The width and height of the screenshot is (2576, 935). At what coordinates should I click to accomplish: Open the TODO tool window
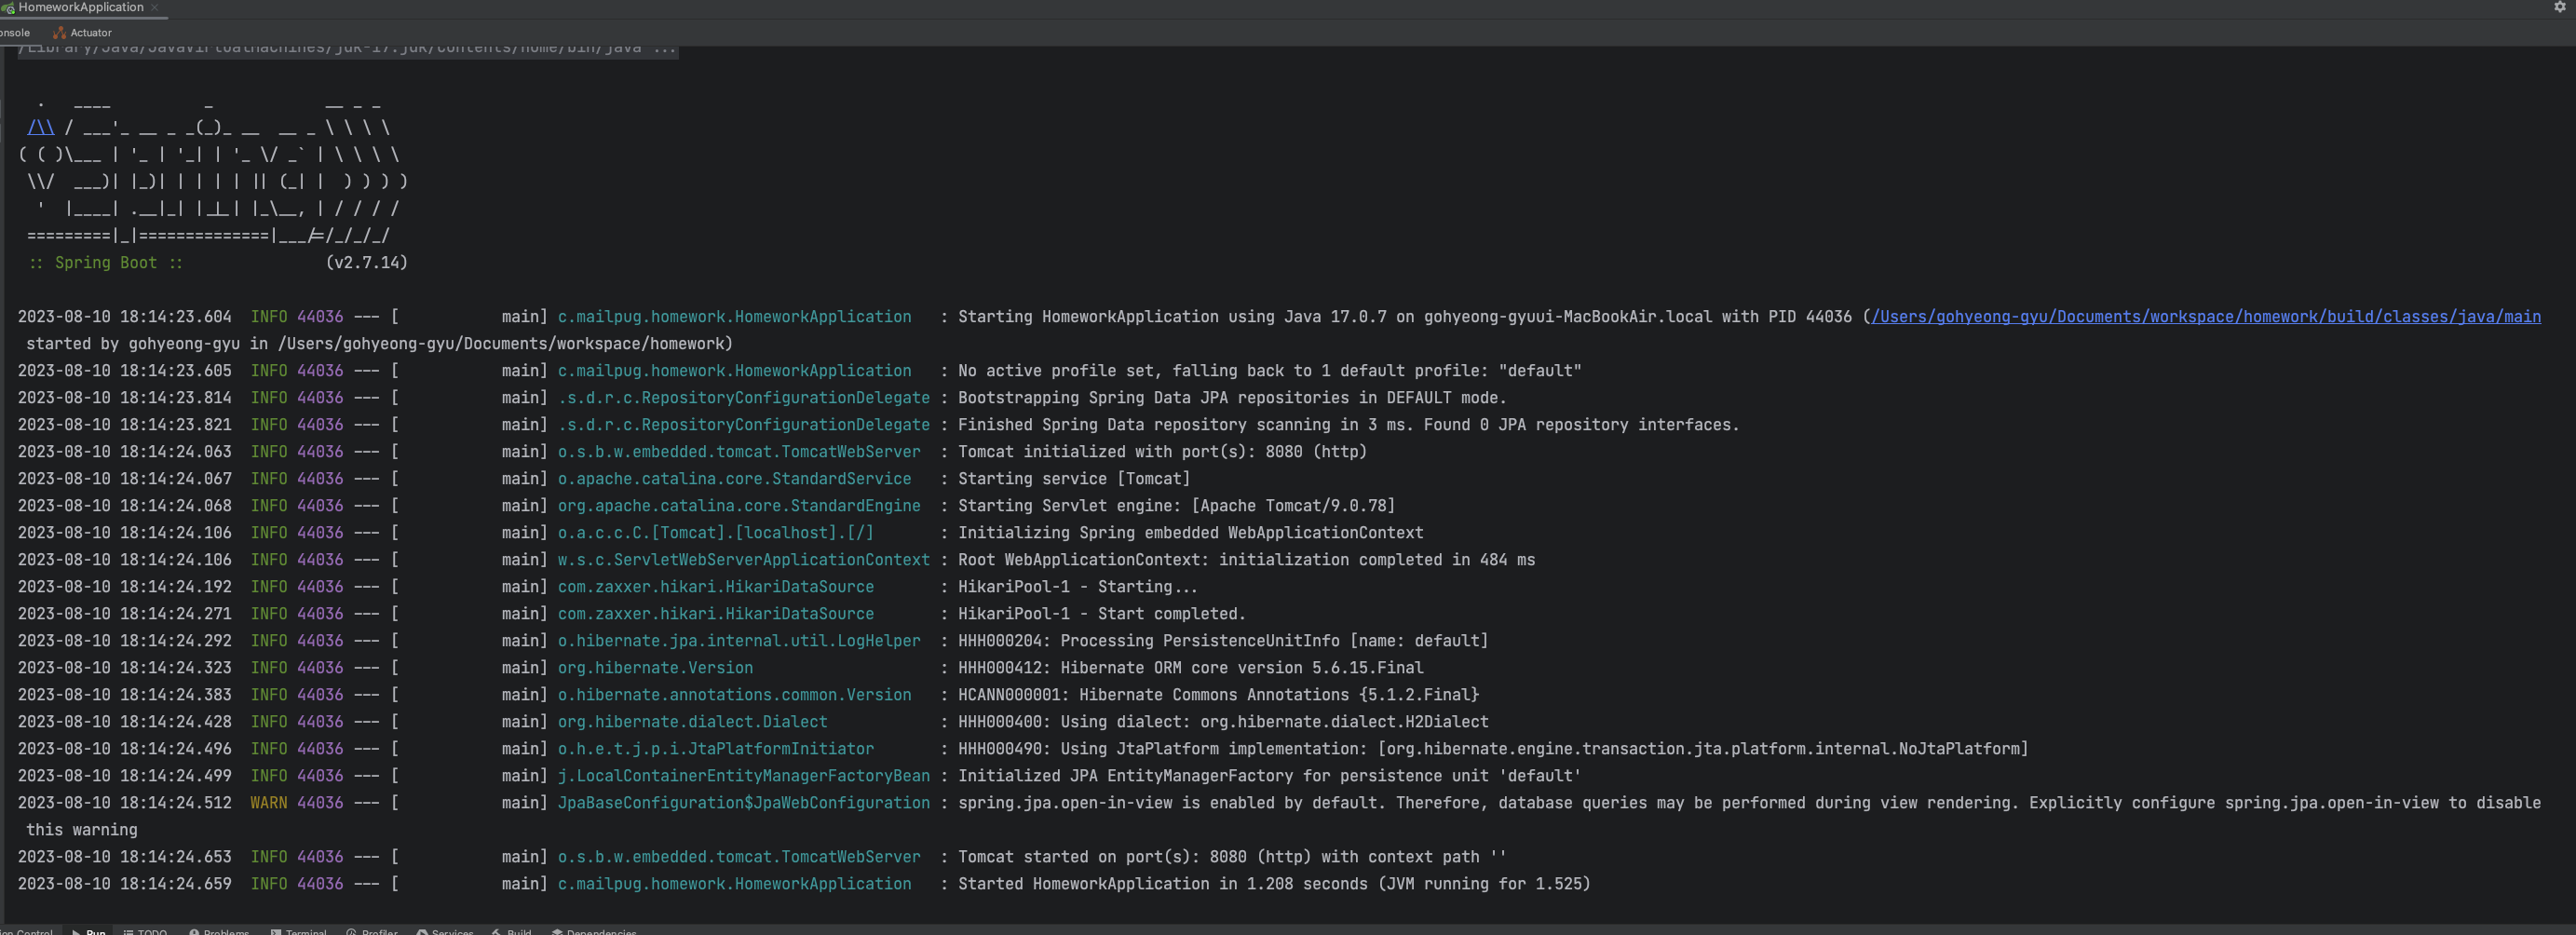coord(145,931)
